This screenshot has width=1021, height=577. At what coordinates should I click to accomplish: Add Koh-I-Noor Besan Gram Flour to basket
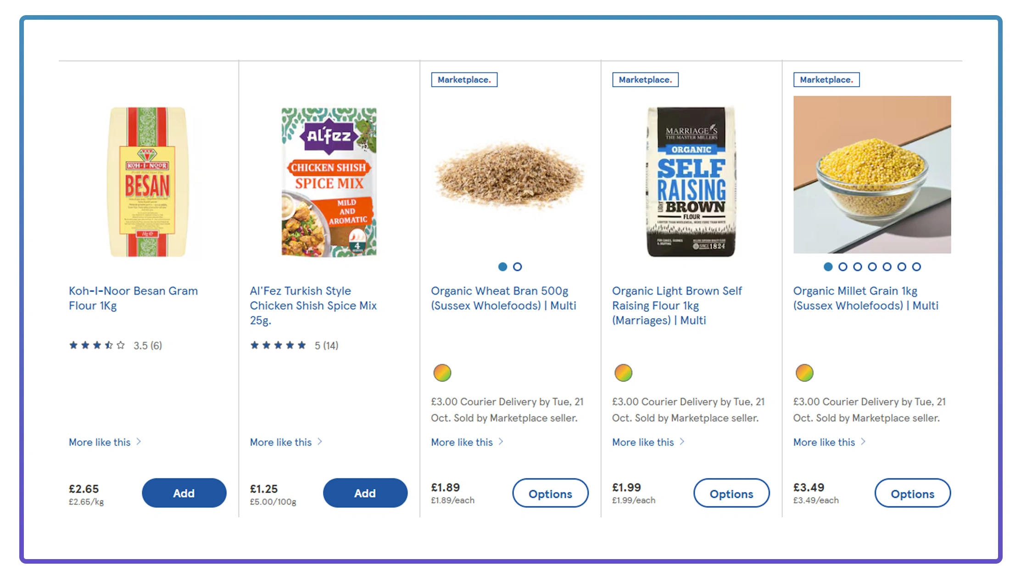[184, 493]
